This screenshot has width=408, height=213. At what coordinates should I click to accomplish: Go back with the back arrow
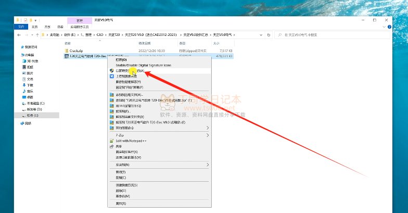pos(19,35)
